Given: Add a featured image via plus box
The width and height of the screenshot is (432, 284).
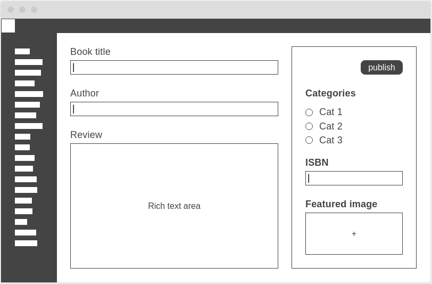Looking at the screenshot, I should point(354,234).
